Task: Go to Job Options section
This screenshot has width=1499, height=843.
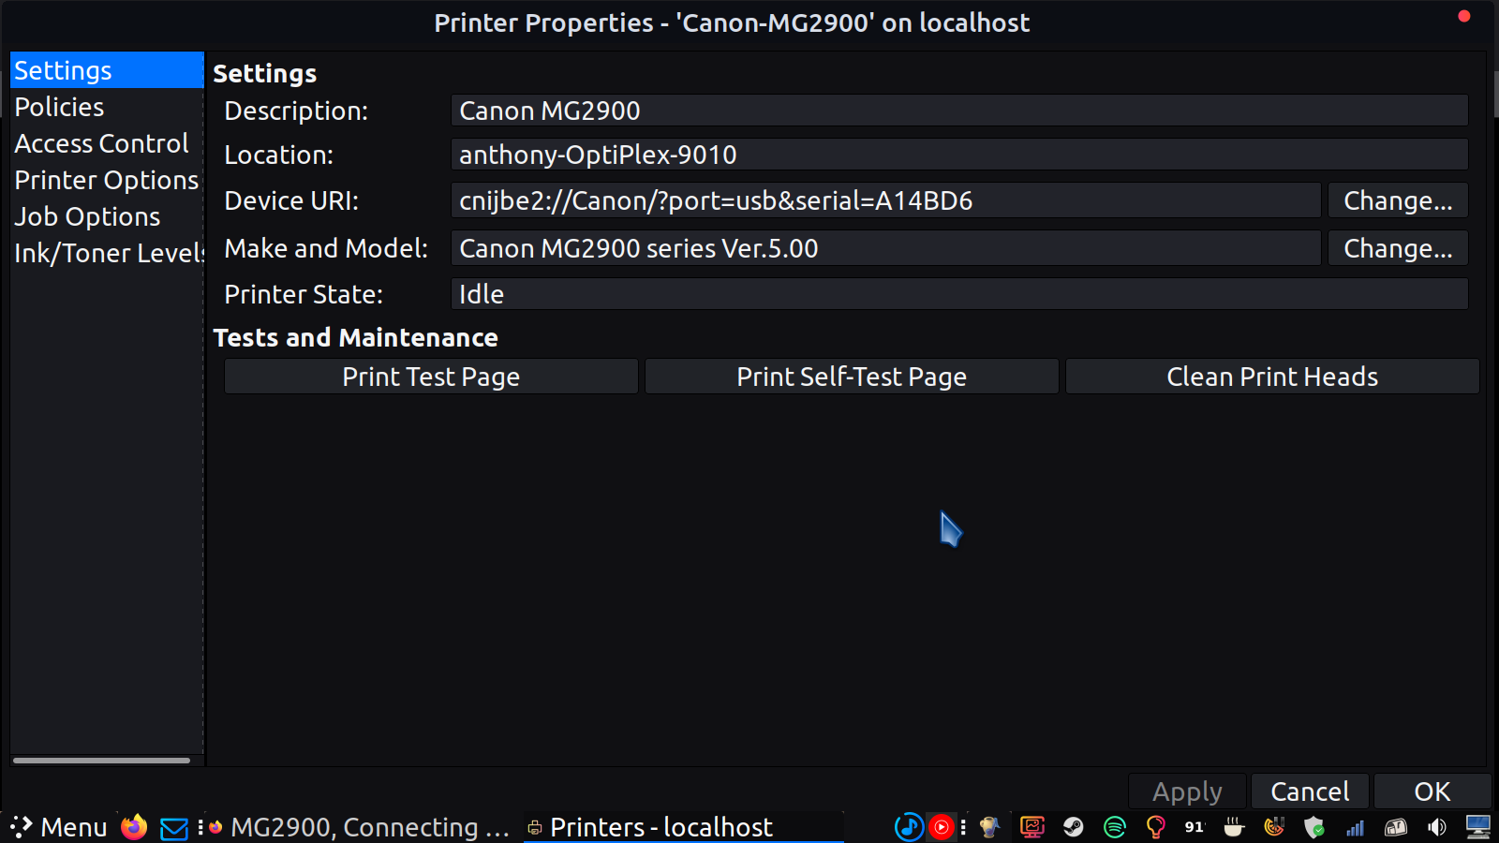Action: [107, 216]
